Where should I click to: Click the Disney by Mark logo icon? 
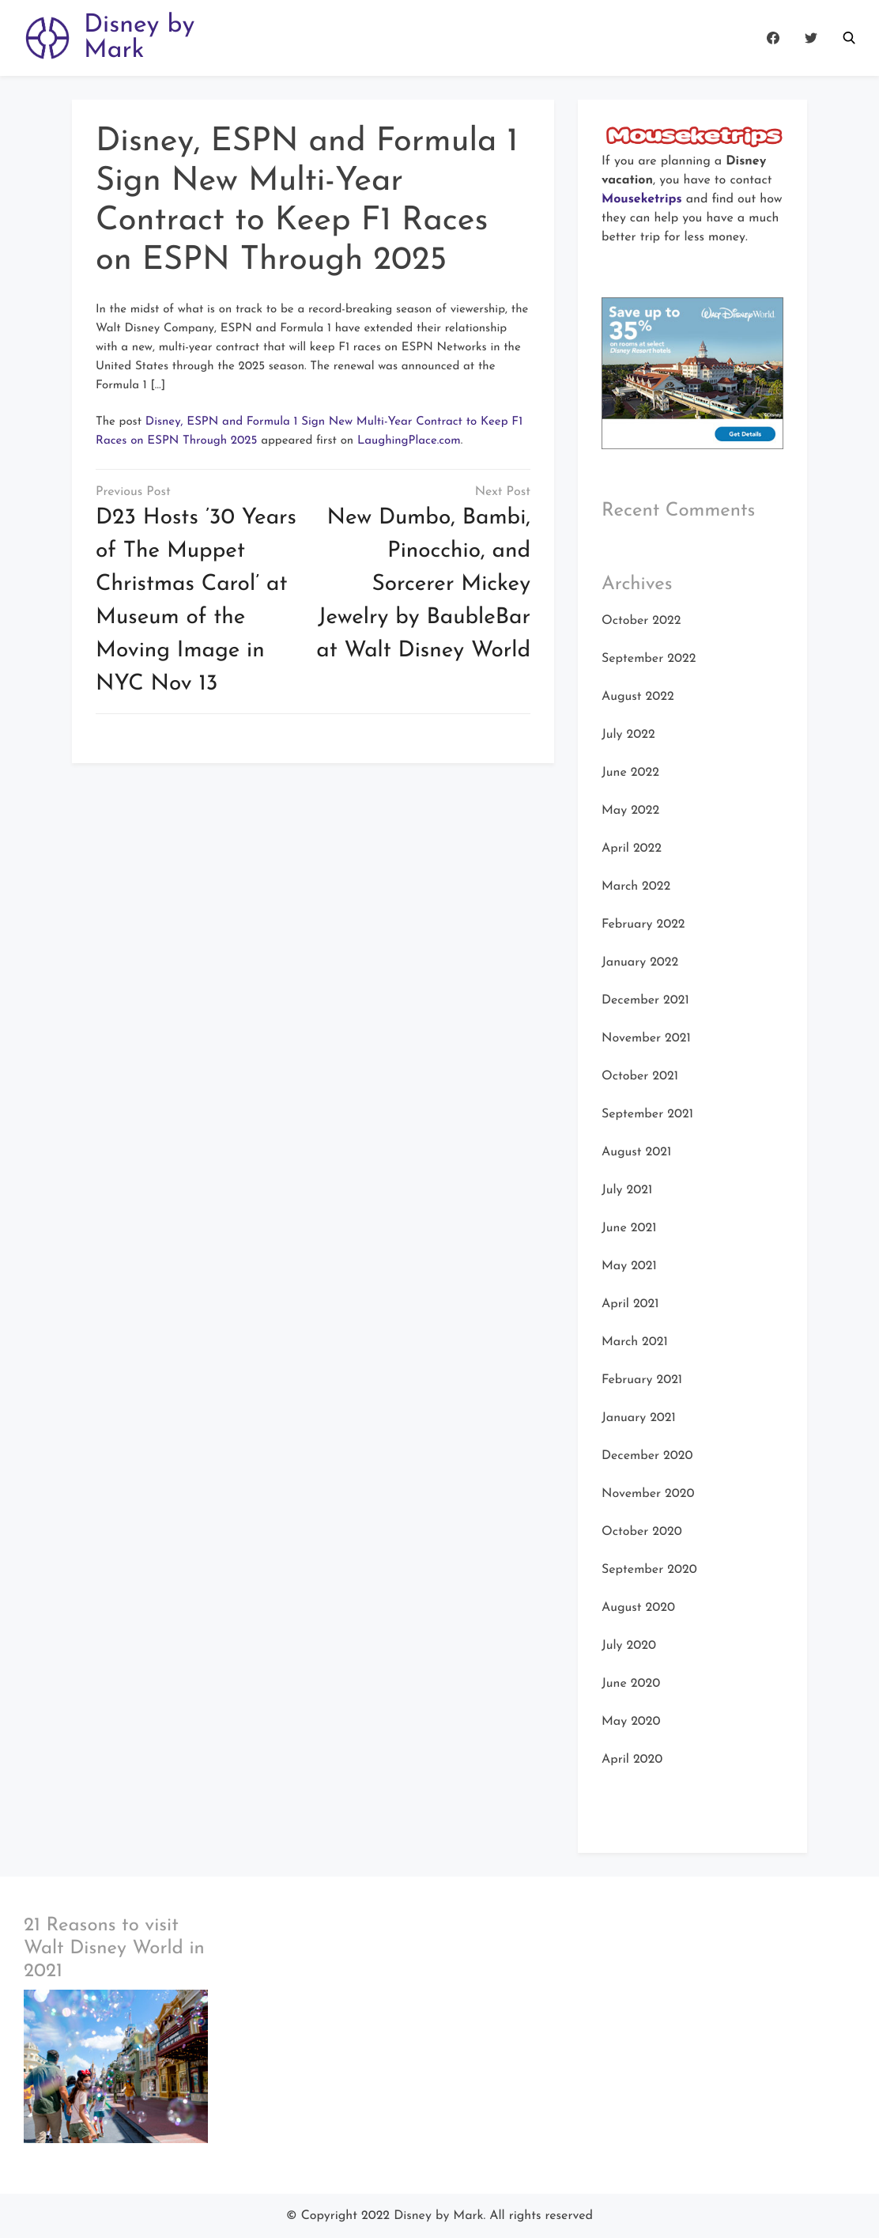coord(47,38)
